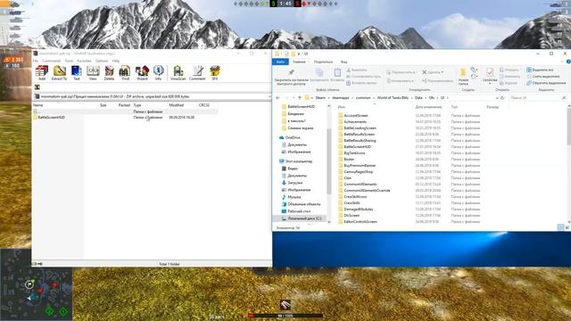
Task: Click the 'World of Tanks Blitz' breadcrumb segment
Action: (x=393, y=97)
